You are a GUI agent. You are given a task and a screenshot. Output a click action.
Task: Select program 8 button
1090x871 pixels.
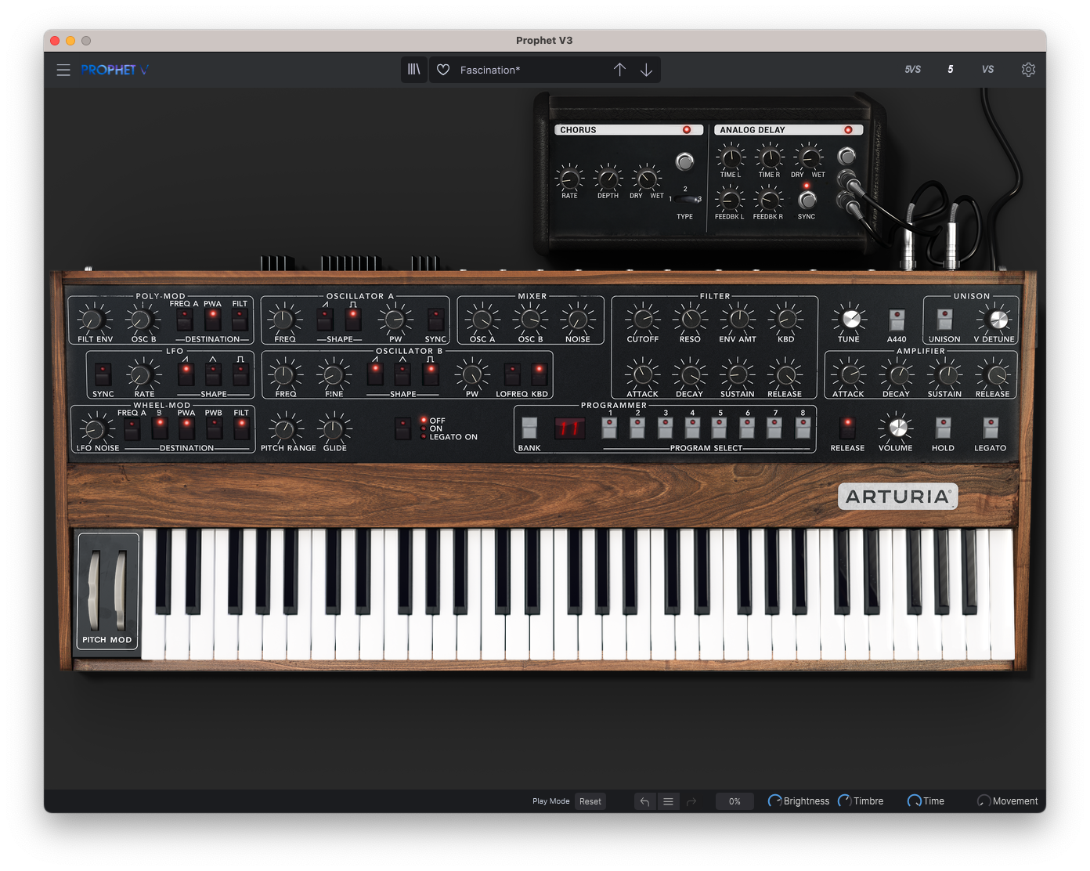tap(803, 428)
